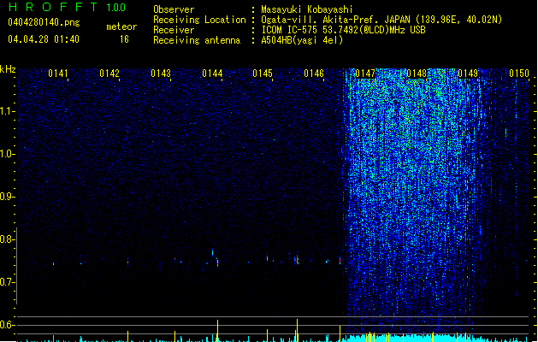Click the meteor label

pyautogui.click(x=121, y=27)
